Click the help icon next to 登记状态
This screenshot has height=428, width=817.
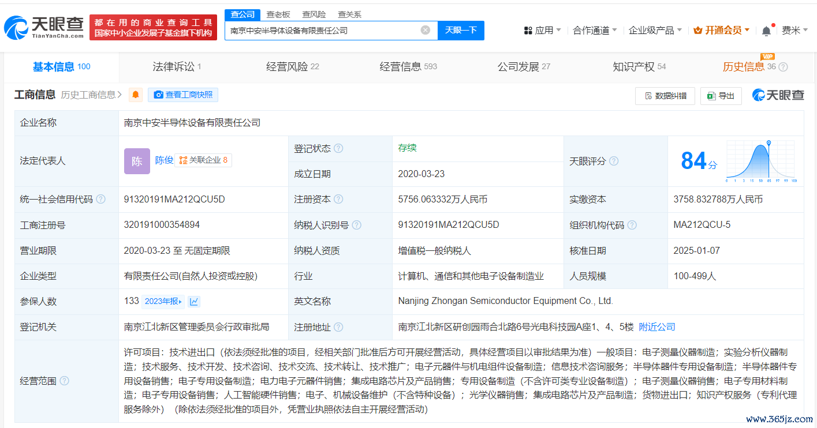click(338, 148)
